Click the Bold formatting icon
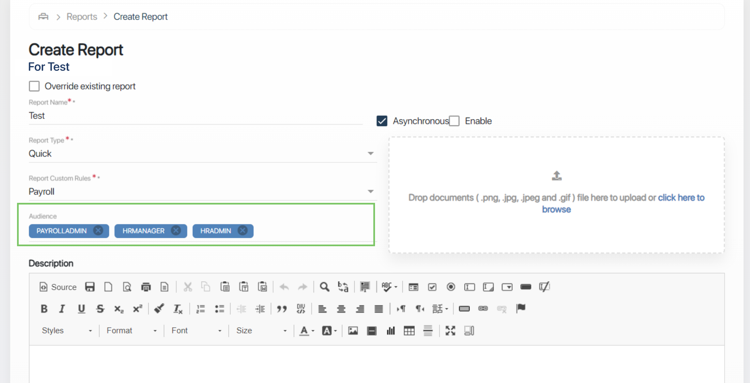 (x=44, y=309)
